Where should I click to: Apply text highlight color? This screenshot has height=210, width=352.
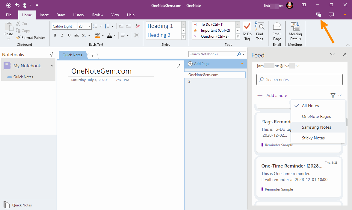(98, 35)
